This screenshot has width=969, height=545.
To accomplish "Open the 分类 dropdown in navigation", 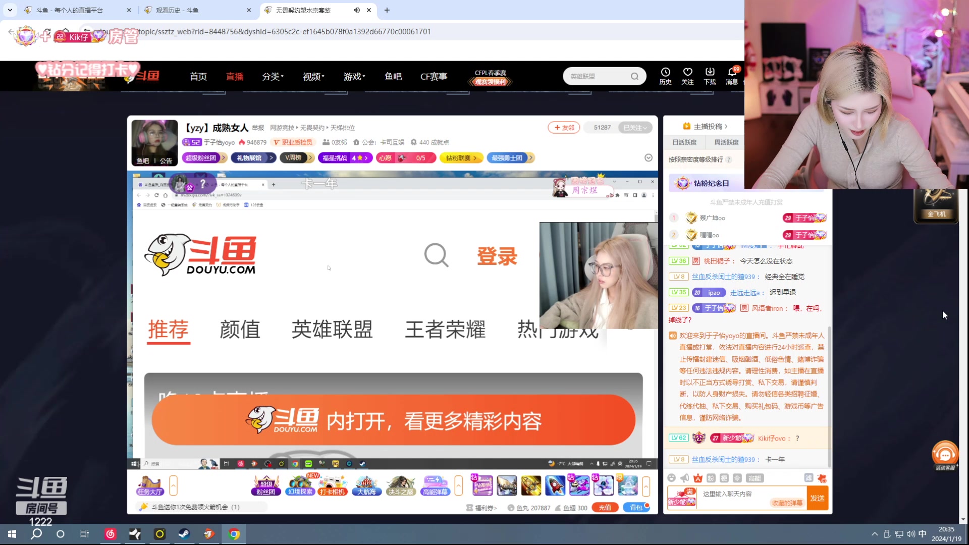I will point(273,76).
